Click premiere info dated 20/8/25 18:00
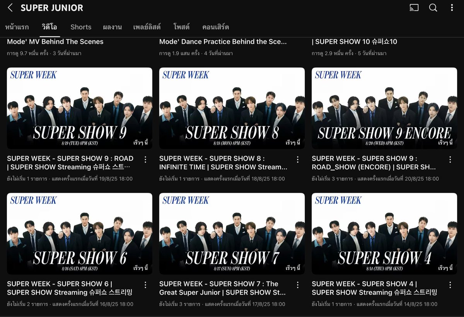The width and height of the screenshot is (464, 317). pos(375,179)
